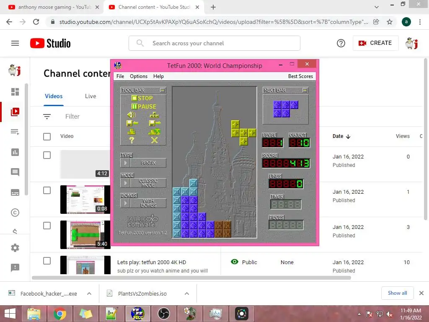This screenshot has width=429, height=322.
Task: Click the local high scores podium icon
Action: pyautogui.click(x=132, y=132)
